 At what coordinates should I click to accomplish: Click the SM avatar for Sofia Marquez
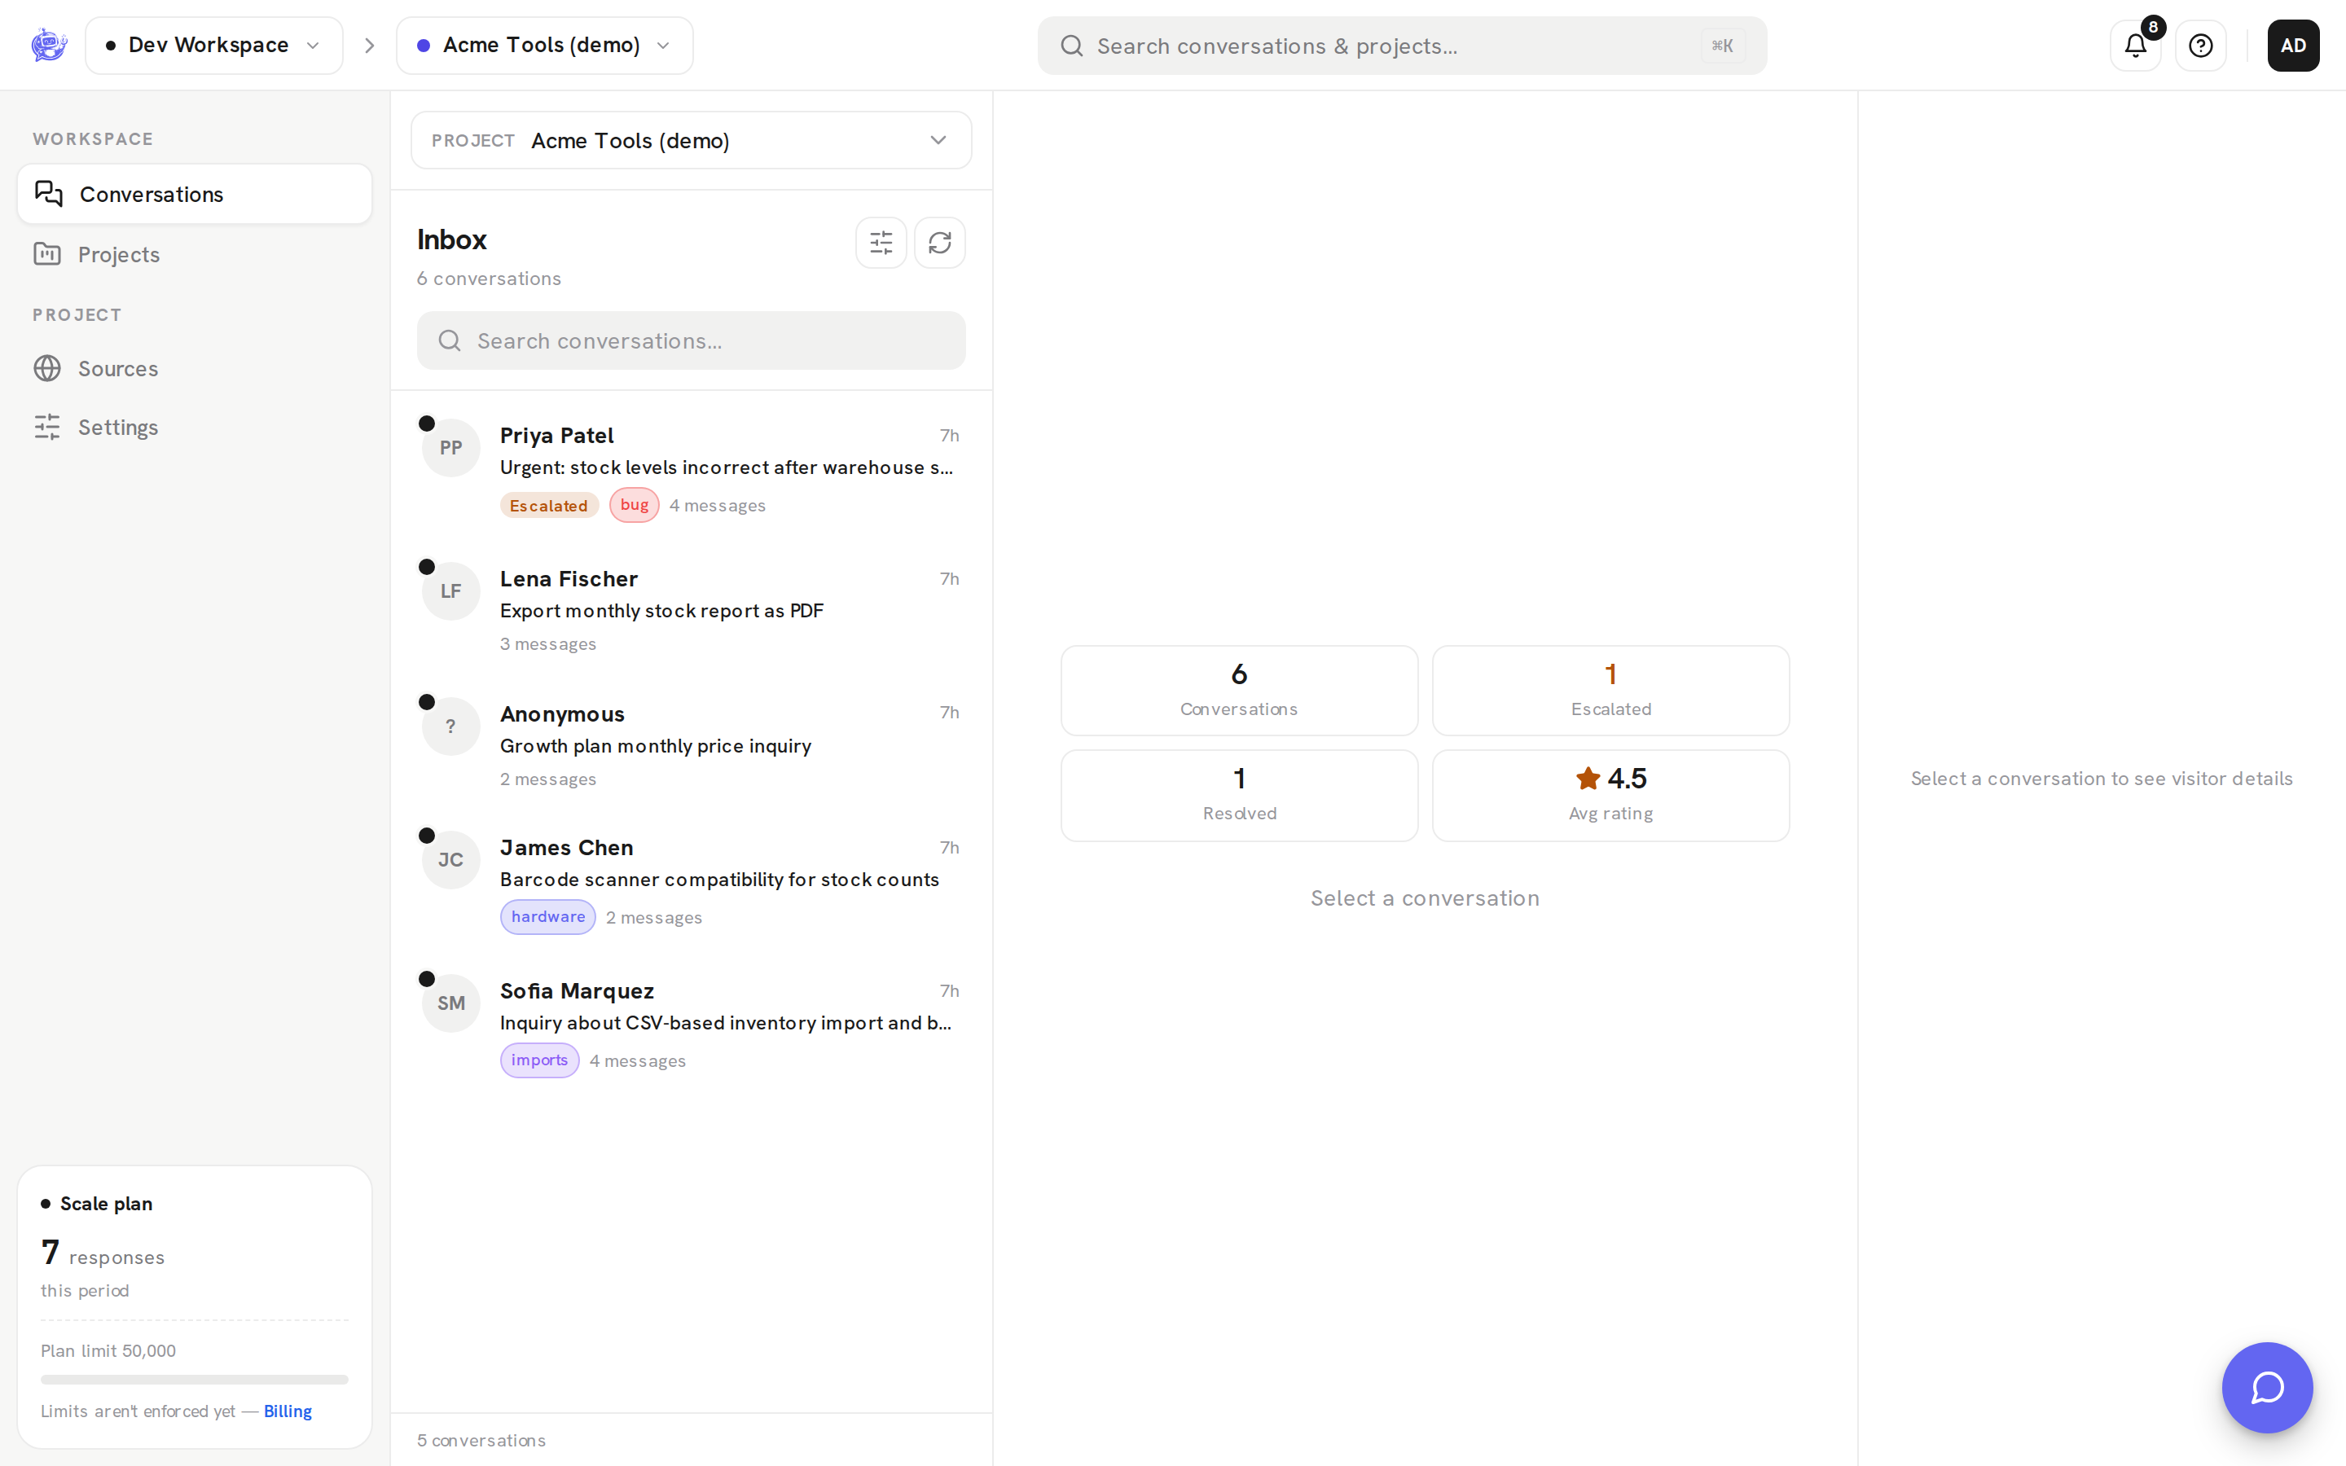point(450,1003)
